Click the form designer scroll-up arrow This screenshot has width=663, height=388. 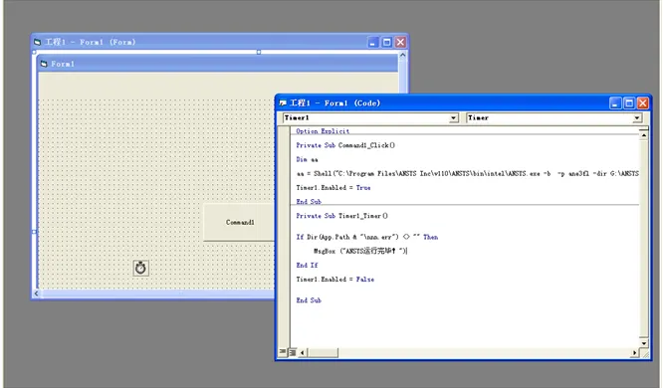(402, 56)
